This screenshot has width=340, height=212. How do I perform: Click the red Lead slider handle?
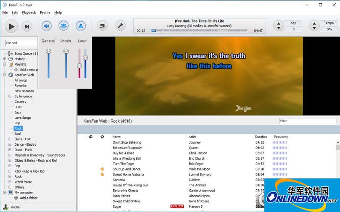coord(79,66)
